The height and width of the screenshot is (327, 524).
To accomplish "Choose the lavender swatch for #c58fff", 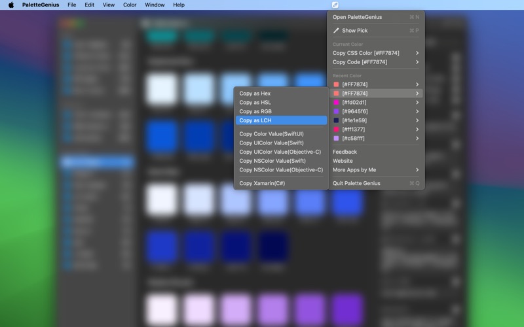I will tap(336, 139).
